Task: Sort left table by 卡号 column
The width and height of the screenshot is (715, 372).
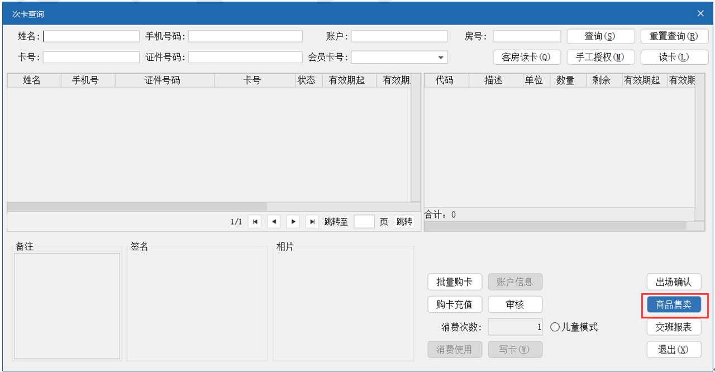Action: coord(255,80)
